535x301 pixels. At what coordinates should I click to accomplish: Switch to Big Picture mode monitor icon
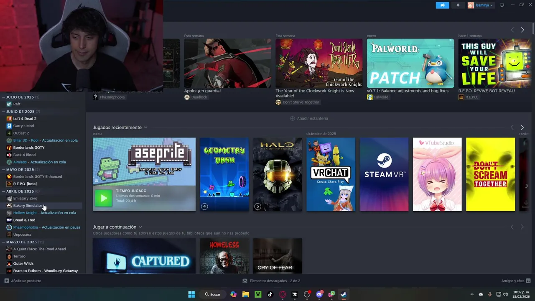pyautogui.click(x=502, y=5)
